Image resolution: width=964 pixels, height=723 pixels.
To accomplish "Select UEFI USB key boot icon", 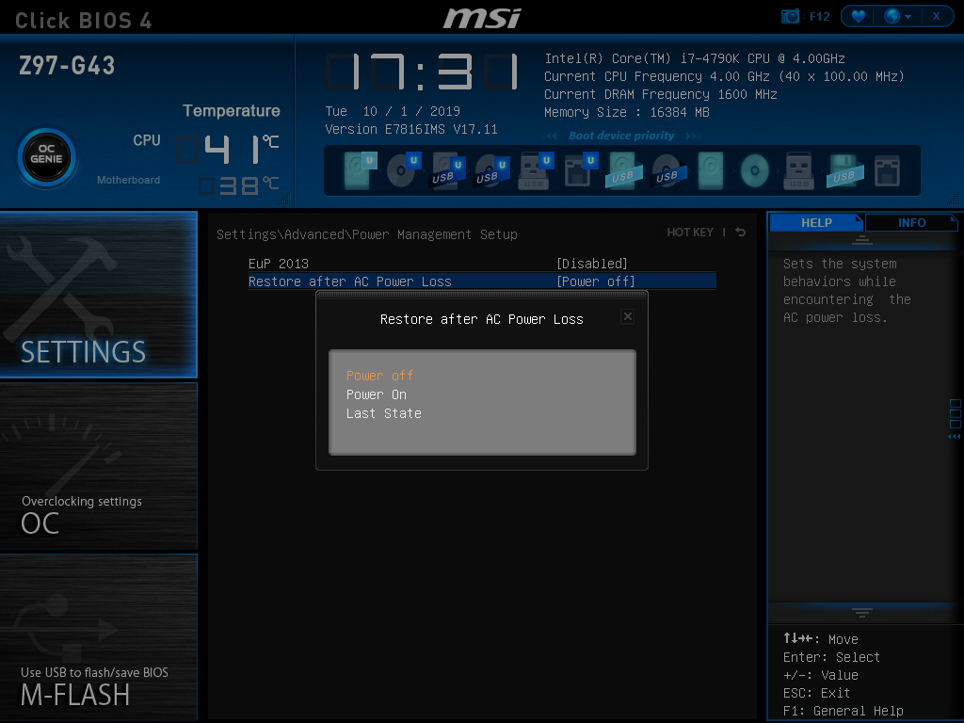I will click(535, 169).
